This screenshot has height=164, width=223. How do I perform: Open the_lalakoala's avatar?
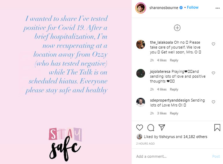point(140,44)
